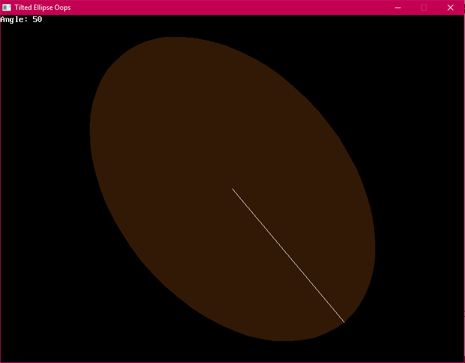The height and width of the screenshot is (363, 465).
Task: Click the bottom edge of the brown ellipse
Action: 284,339
